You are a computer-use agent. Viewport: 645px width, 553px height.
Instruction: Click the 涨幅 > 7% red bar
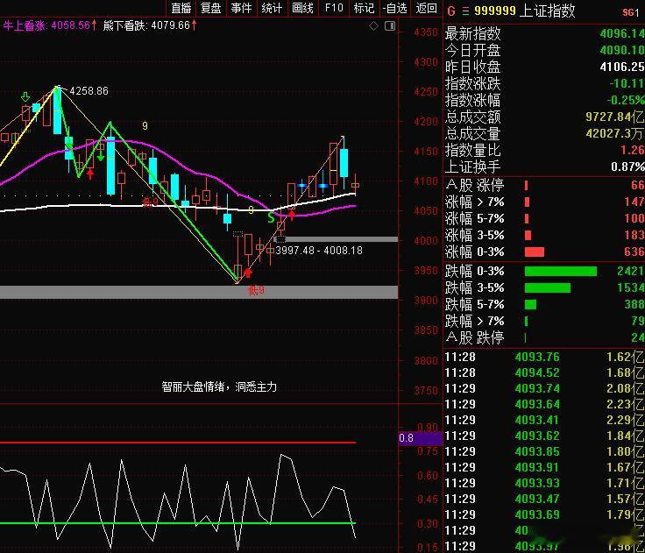coord(527,202)
